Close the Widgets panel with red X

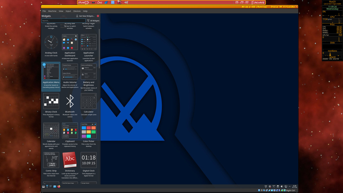pos(98,16)
